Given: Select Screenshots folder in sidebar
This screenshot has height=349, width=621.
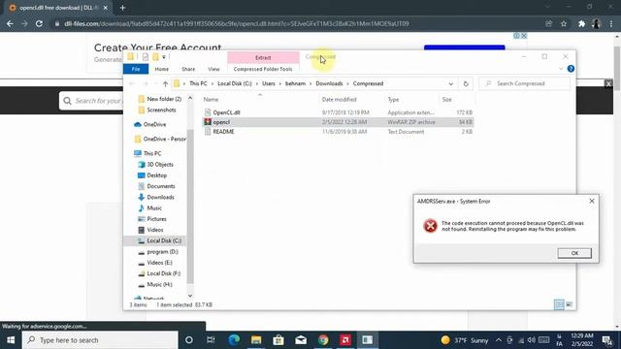Looking at the screenshot, I should click(157, 110).
